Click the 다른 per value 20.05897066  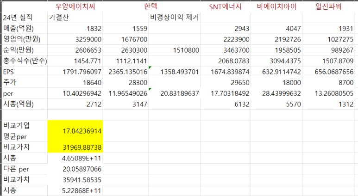75,169
